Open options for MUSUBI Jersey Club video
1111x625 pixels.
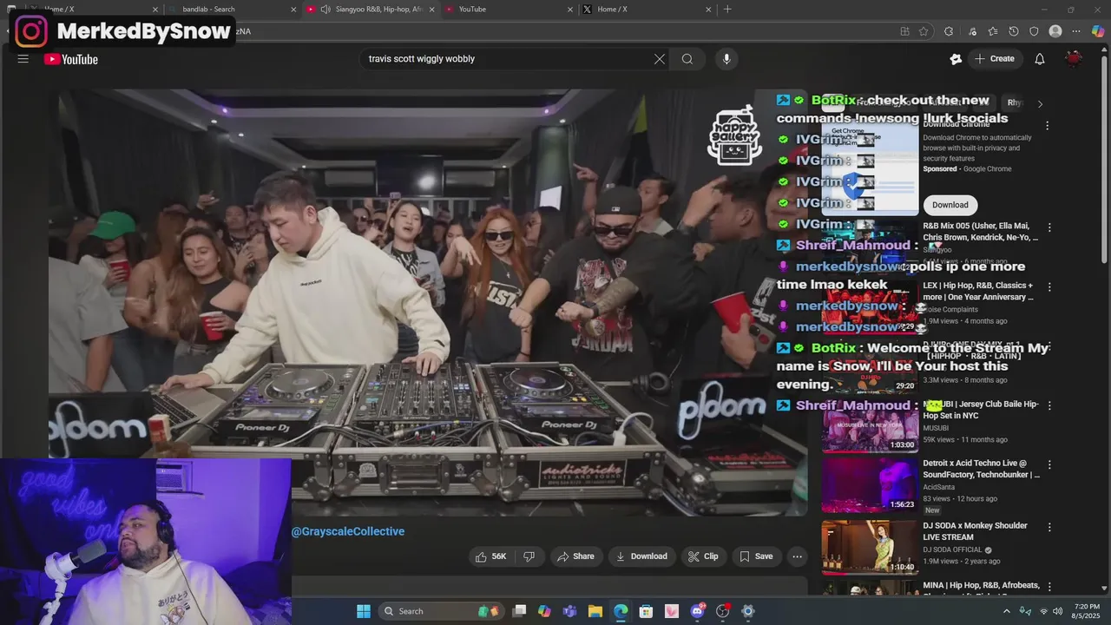coord(1049,405)
